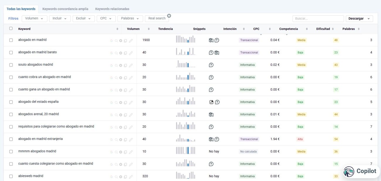Image resolution: width=381 pixels, height=181 pixels.
Task: Click map snippet icon for 'abogado en madrid barato'
Action: point(217,53)
